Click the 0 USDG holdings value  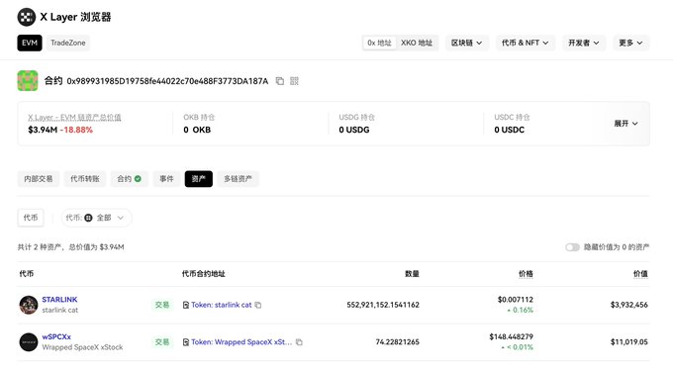354,130
